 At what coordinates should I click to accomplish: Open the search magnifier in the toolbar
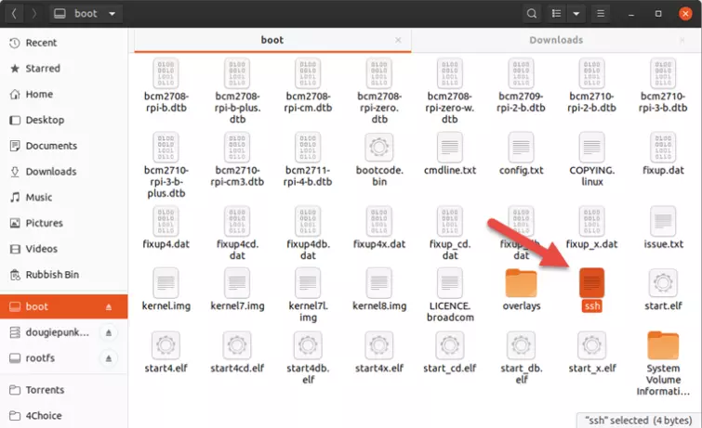(532, 13)
